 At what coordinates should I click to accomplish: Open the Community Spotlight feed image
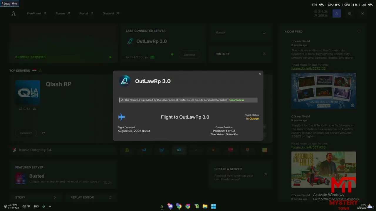point(324,91)
